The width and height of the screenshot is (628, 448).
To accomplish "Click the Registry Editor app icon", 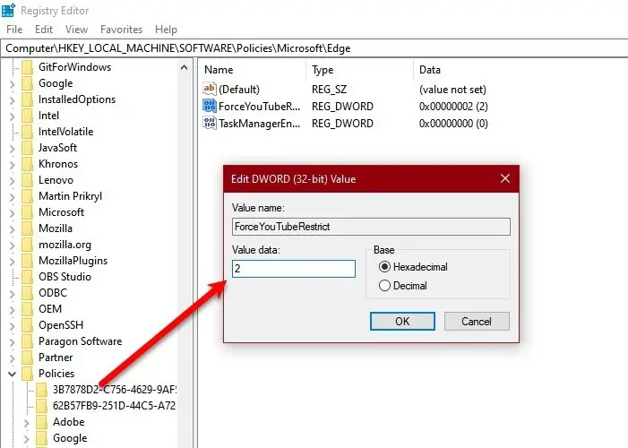I will 8,10.
